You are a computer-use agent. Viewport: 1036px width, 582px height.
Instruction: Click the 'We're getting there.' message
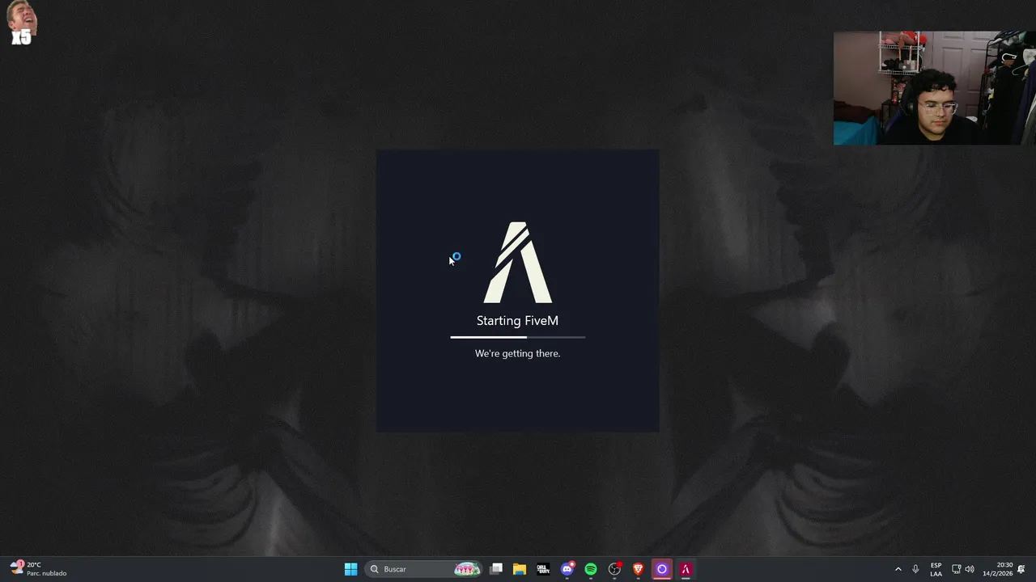click(x=517, y=353)
